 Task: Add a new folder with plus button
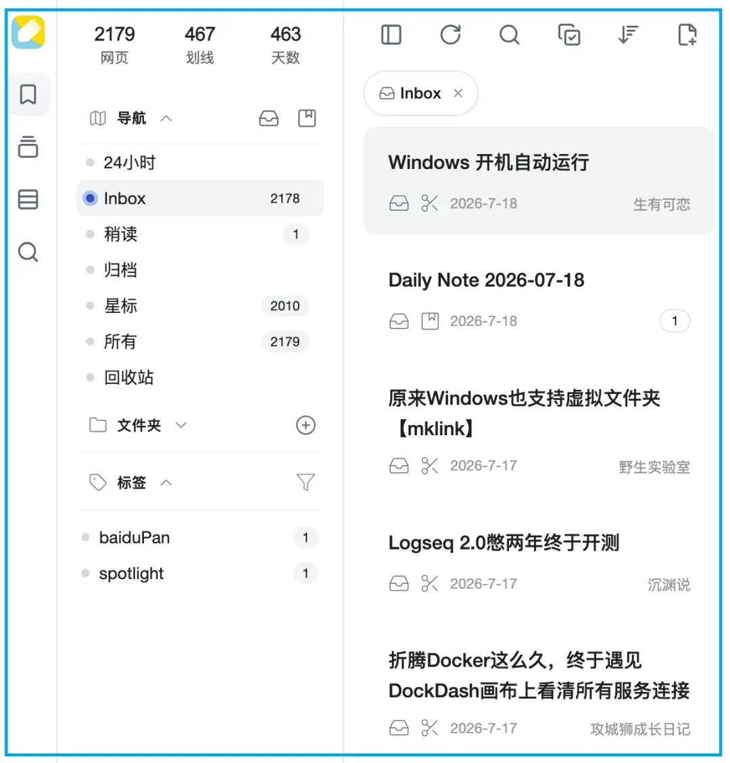point(306,425)
